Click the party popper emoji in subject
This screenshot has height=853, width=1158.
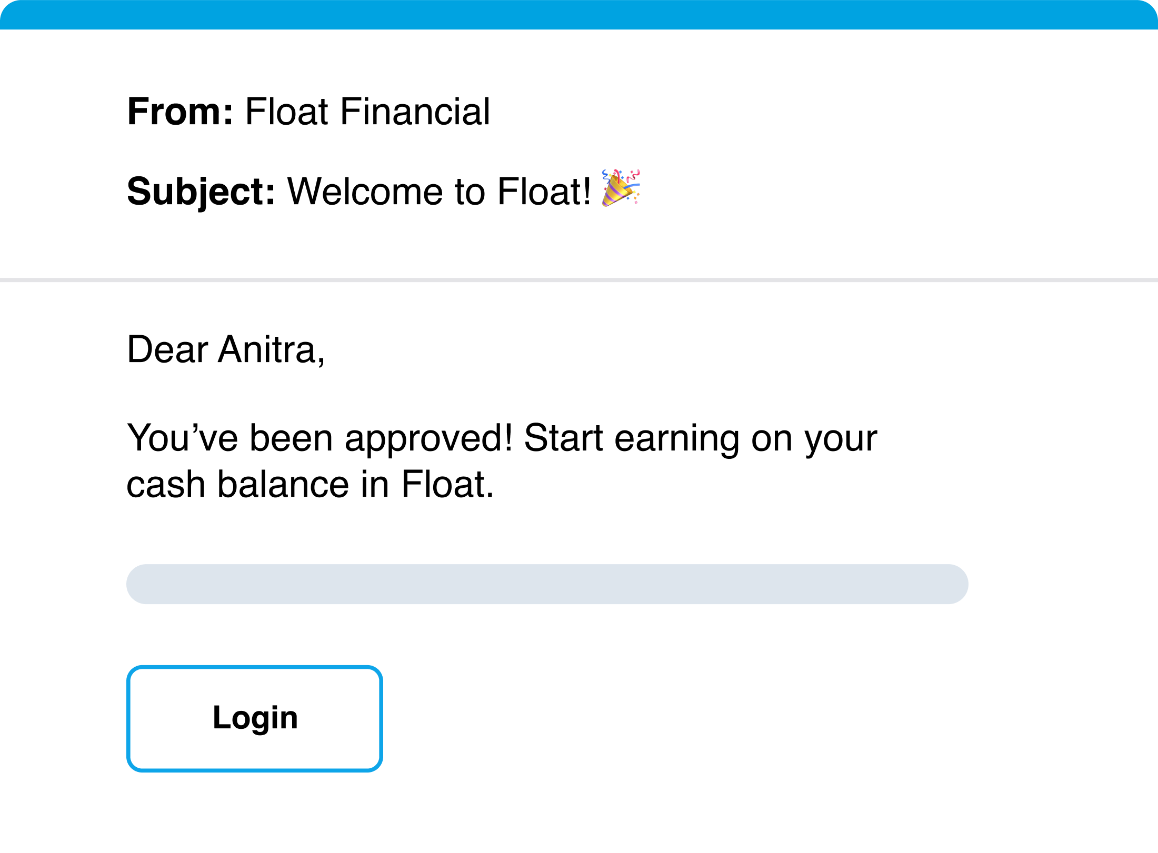[x=621, y=188]
